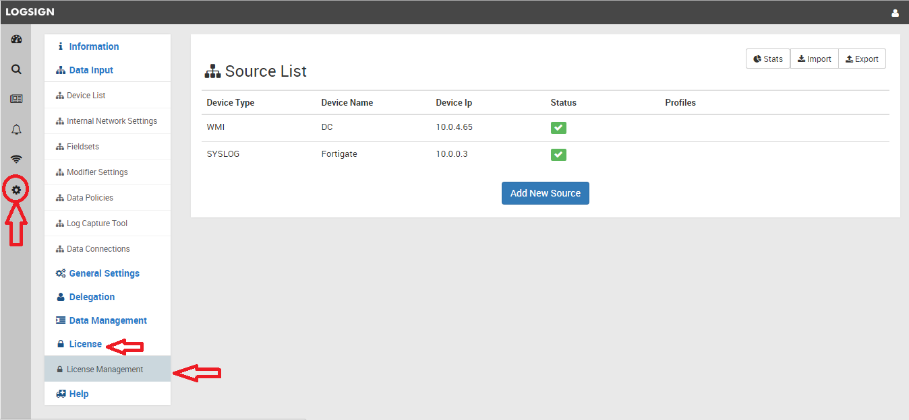Click the Export button
909x420 pixels.
pos(862,59)
